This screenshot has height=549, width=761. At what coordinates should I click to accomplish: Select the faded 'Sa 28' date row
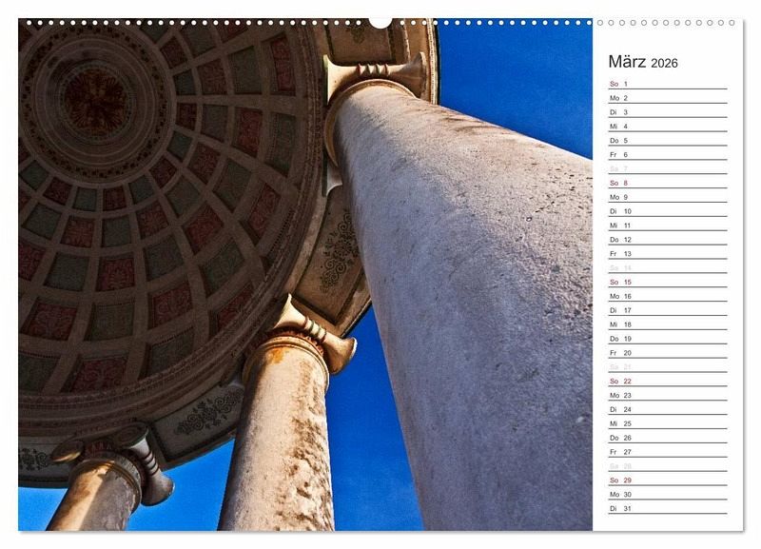(668, 465)
